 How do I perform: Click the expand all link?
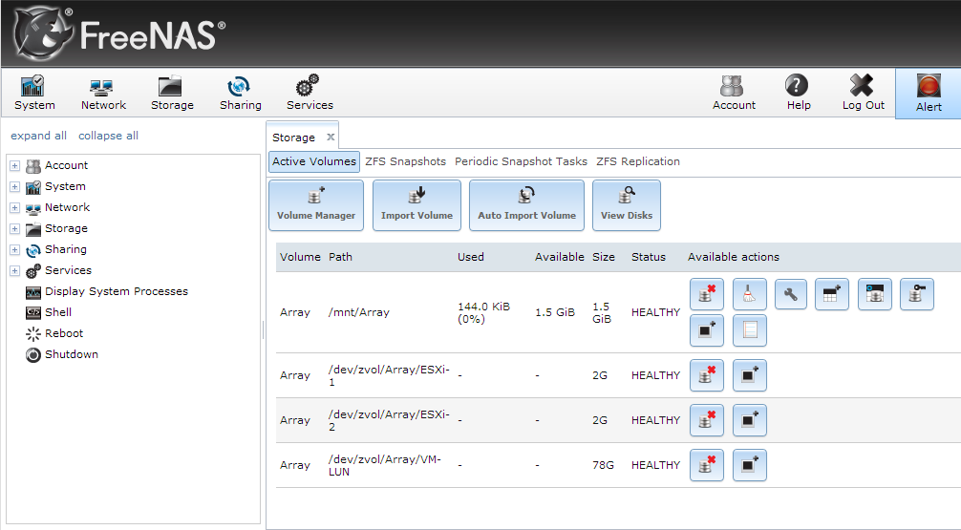tap(38, 136)
